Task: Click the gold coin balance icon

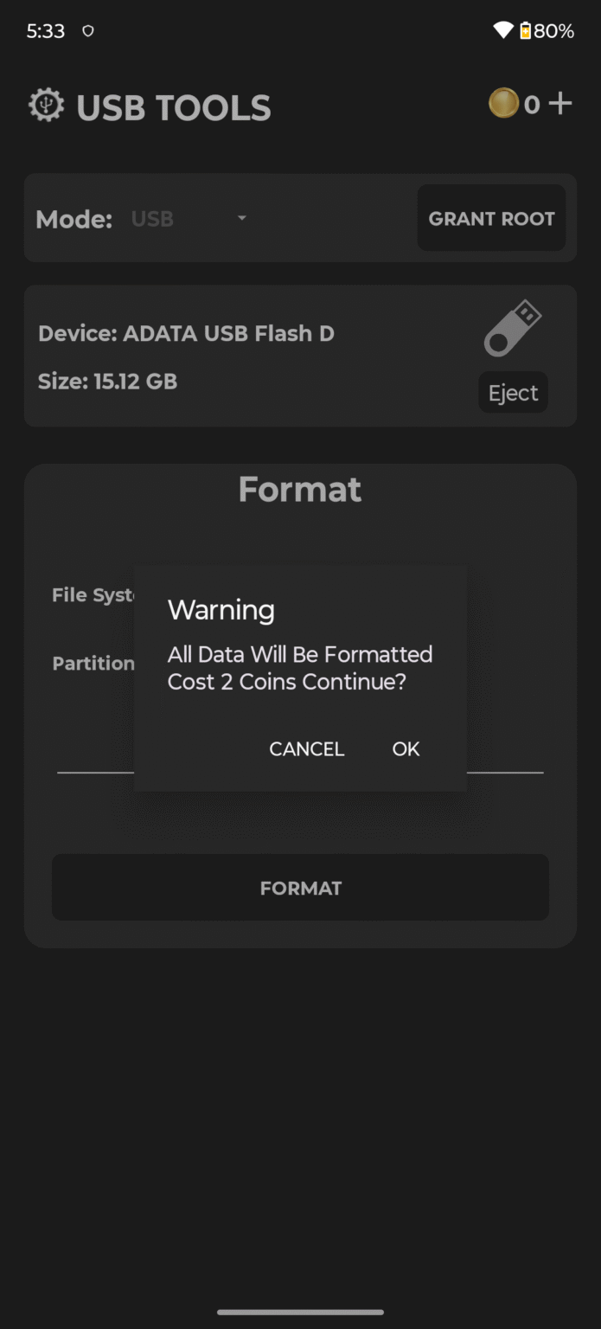Action: [x=506, y=103]
